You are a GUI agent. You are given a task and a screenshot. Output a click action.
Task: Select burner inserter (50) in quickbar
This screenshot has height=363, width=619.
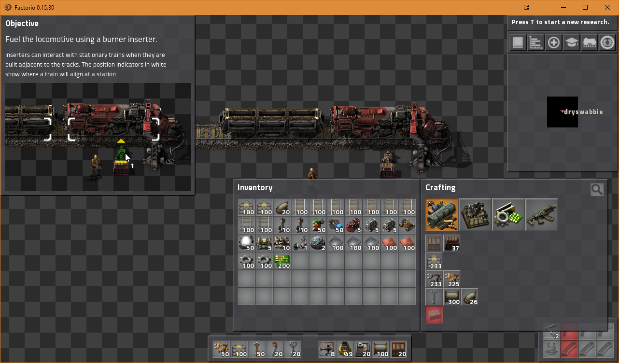221,349
